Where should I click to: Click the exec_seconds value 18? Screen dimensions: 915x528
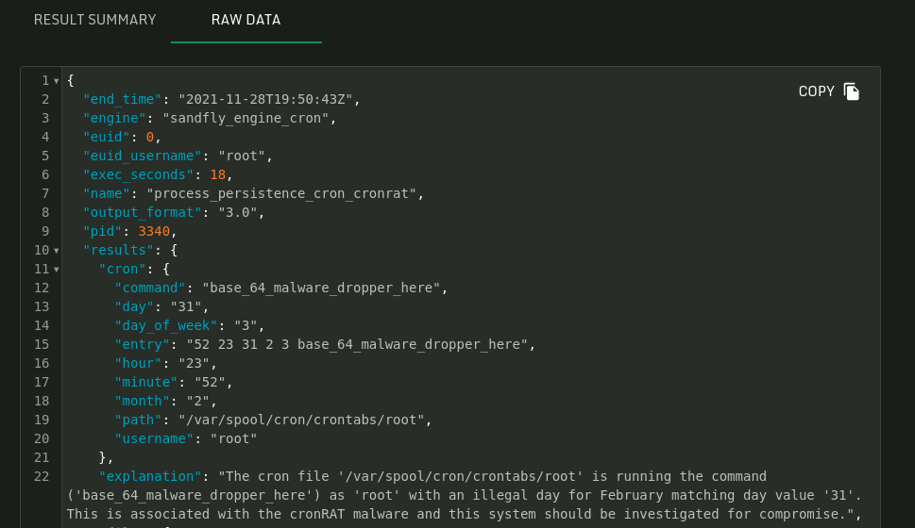point(218,174)
